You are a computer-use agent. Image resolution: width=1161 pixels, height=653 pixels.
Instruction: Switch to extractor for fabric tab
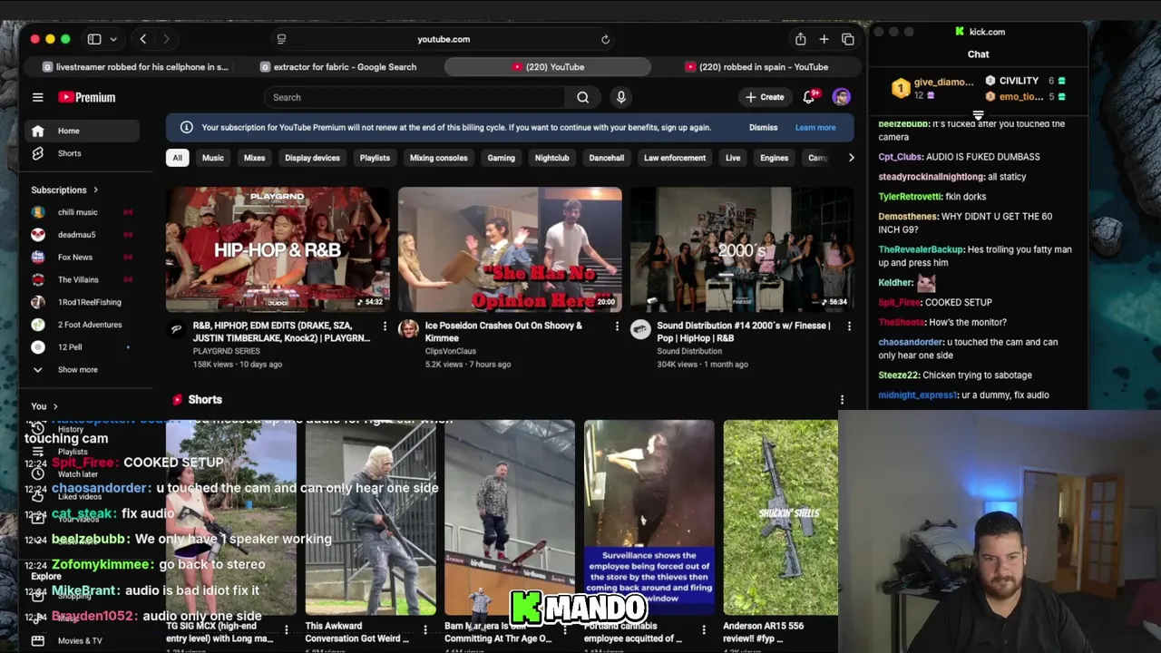[x=338, y=67]
